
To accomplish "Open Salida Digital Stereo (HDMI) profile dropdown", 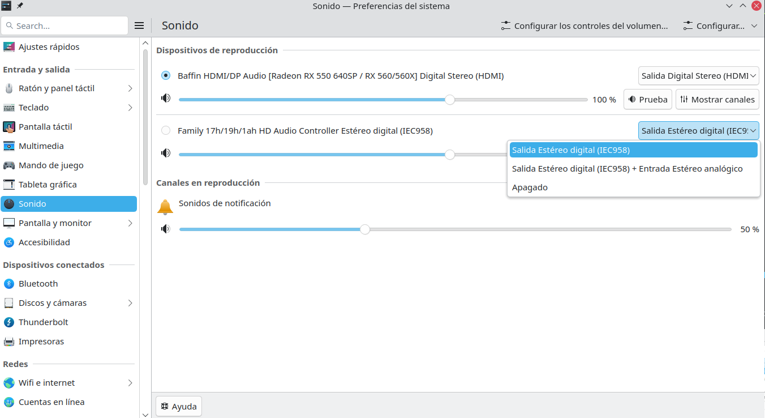I will (x=698, y=75).
